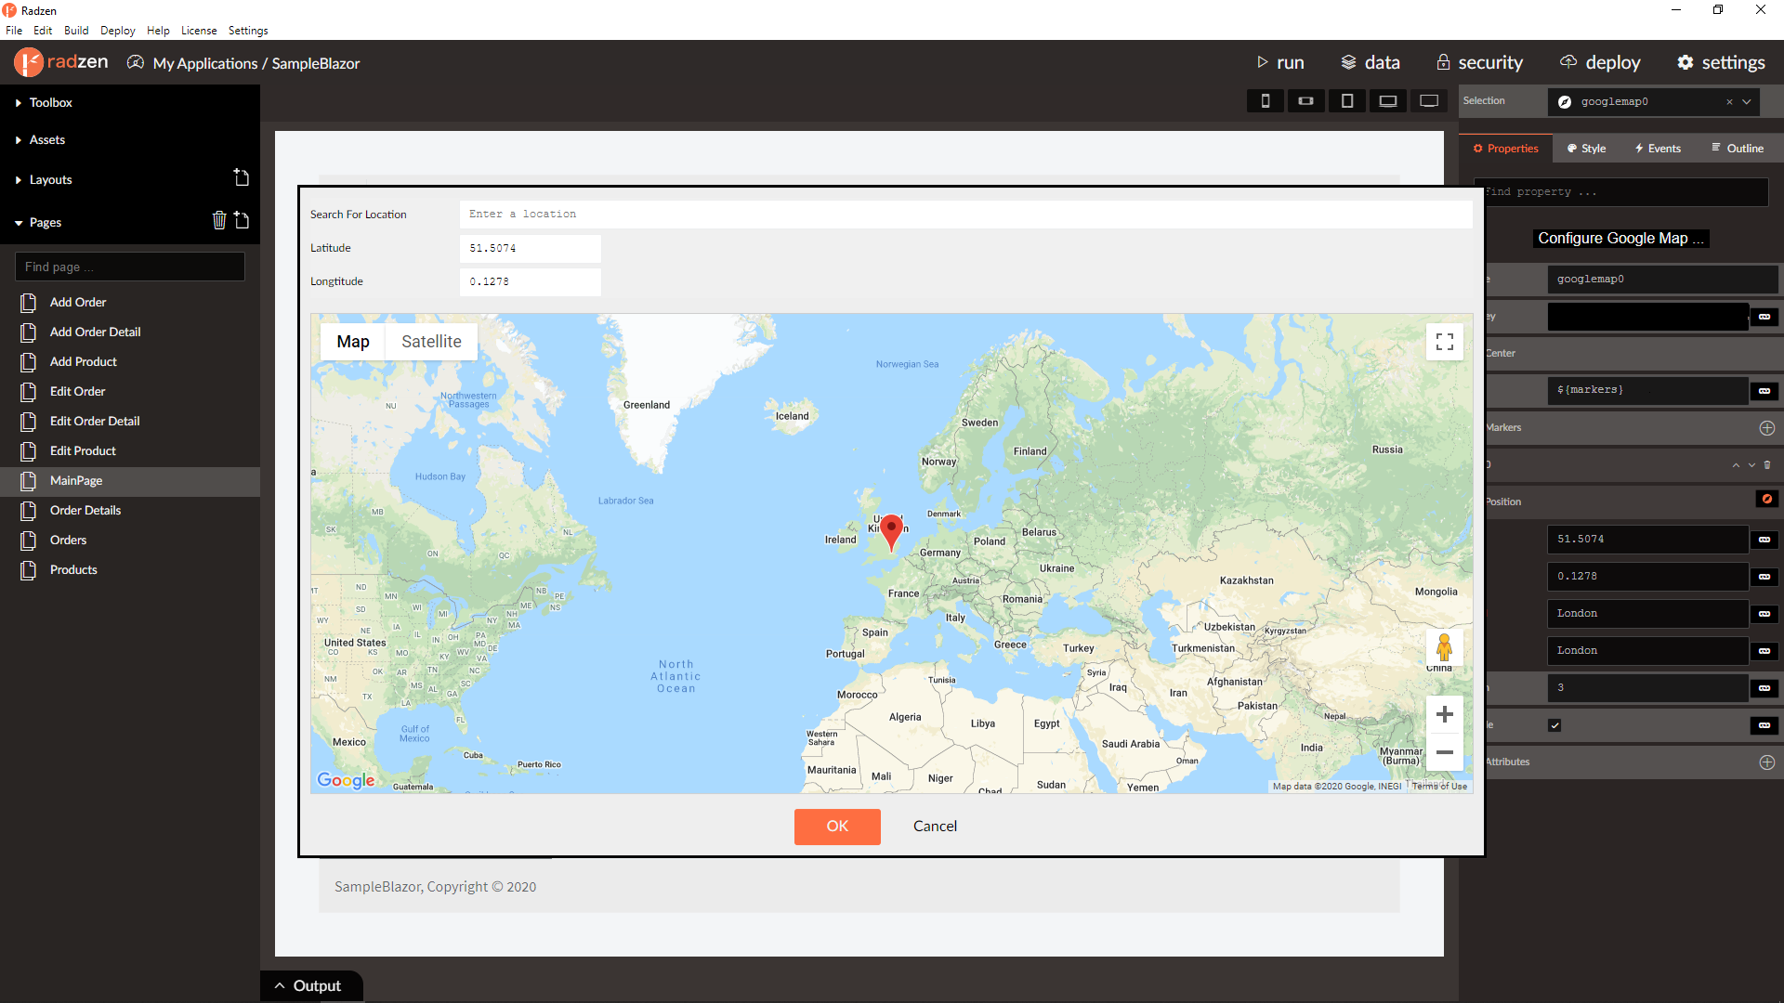The width and height of the screenshot is (1784, 1003).
Task: Click the red London map marker
Action: (x=891, y=532)
